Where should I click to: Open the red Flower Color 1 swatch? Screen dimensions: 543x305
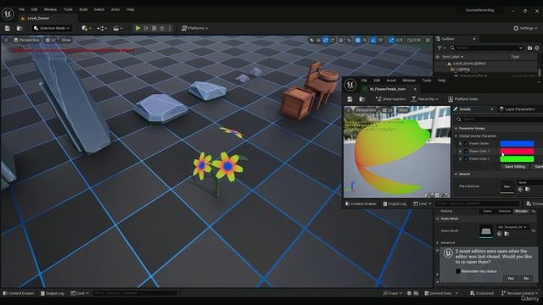click(x=517, y=151)
